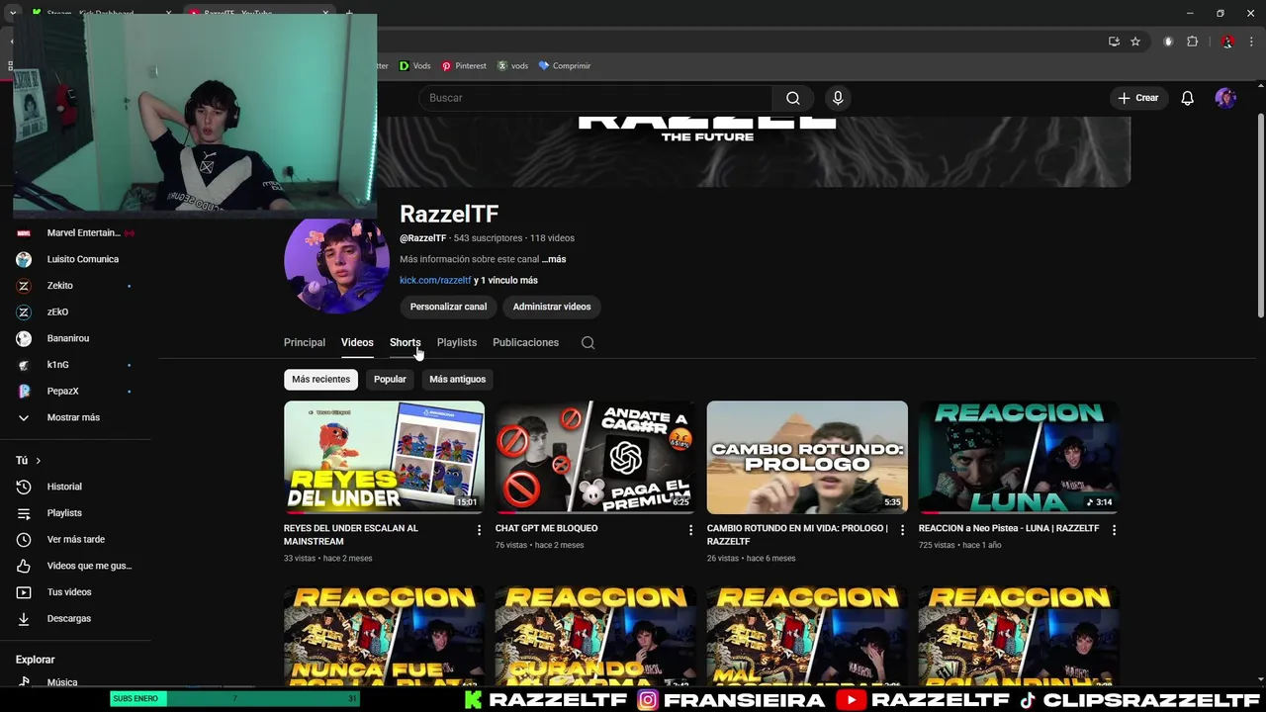The image size is (1266, 712).
Task: Open the account avatar menu
Action: coord(1225,98)
